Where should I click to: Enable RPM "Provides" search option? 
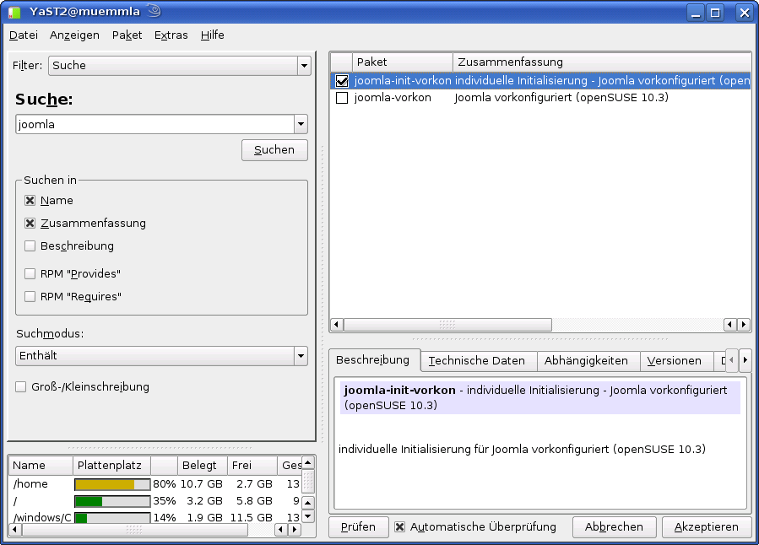(30, 273)
